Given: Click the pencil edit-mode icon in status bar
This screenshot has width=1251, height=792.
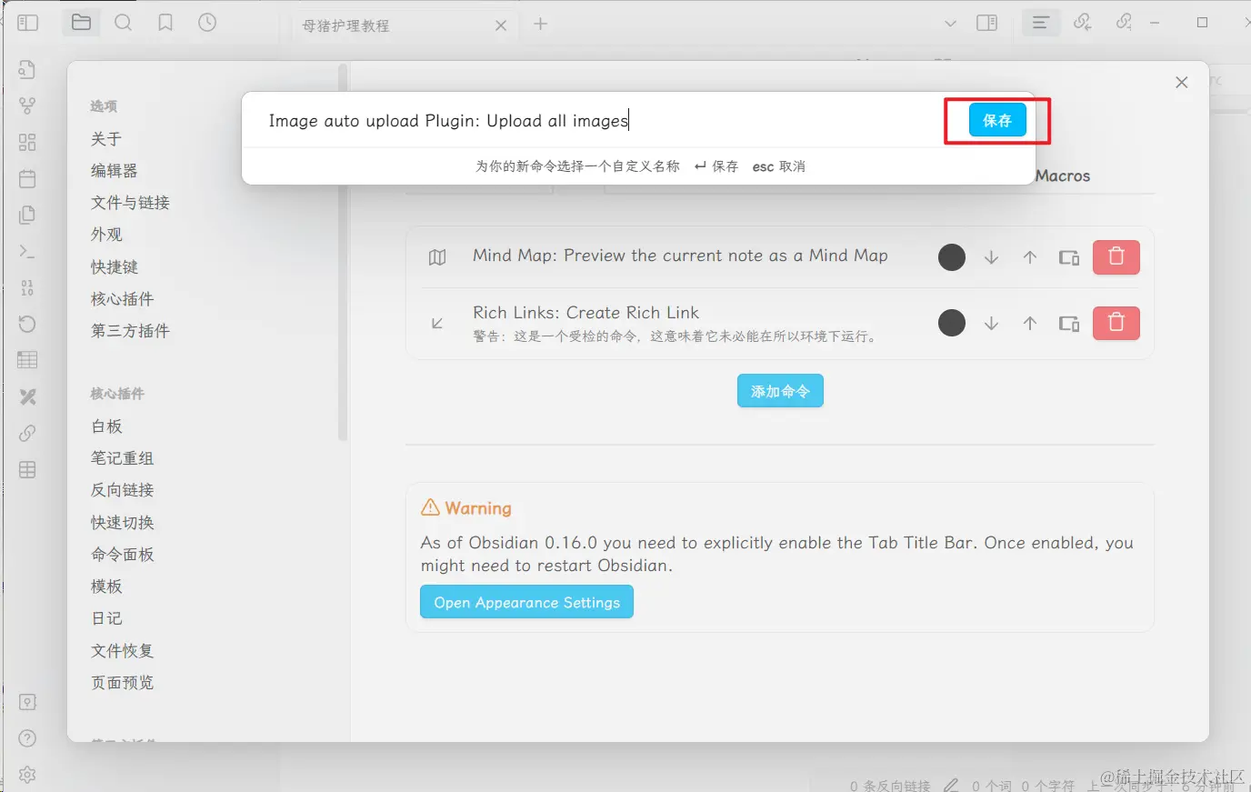Looking at the screenshot, I should click(951, 785).
